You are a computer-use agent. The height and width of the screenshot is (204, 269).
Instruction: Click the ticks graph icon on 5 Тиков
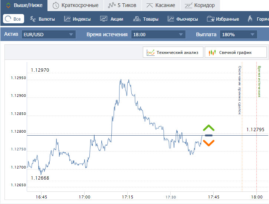tap(112, 5)
